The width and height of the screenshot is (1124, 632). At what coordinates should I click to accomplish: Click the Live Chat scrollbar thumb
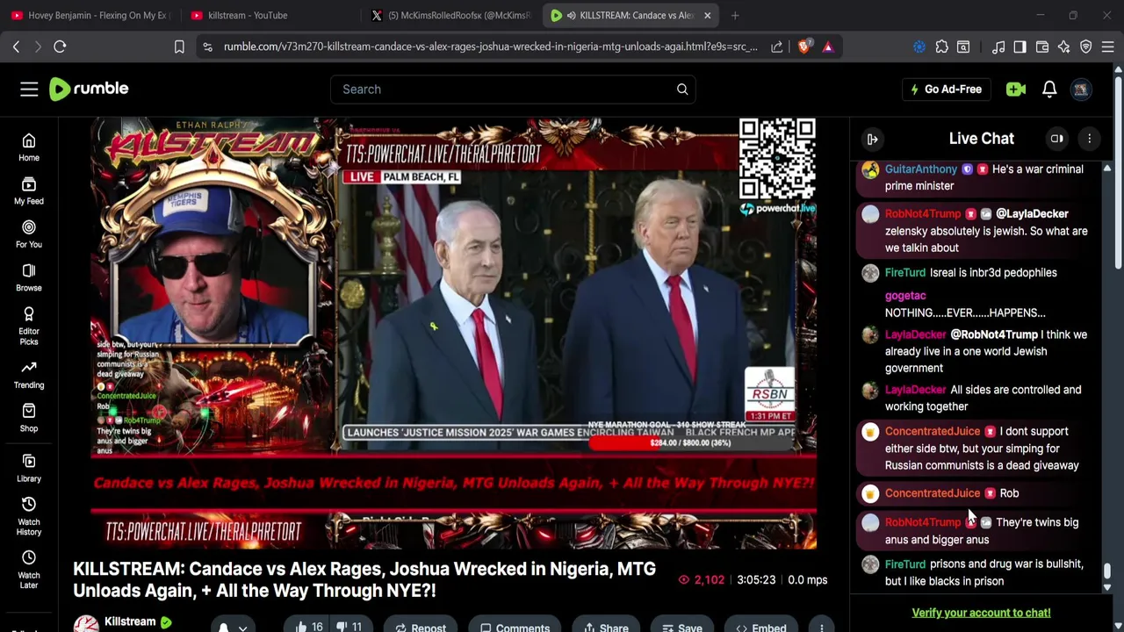tap(1107, 572)
